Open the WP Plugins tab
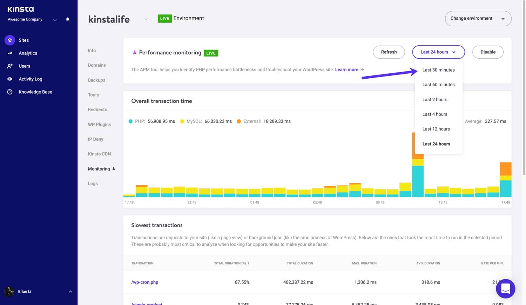 point(99,124)
